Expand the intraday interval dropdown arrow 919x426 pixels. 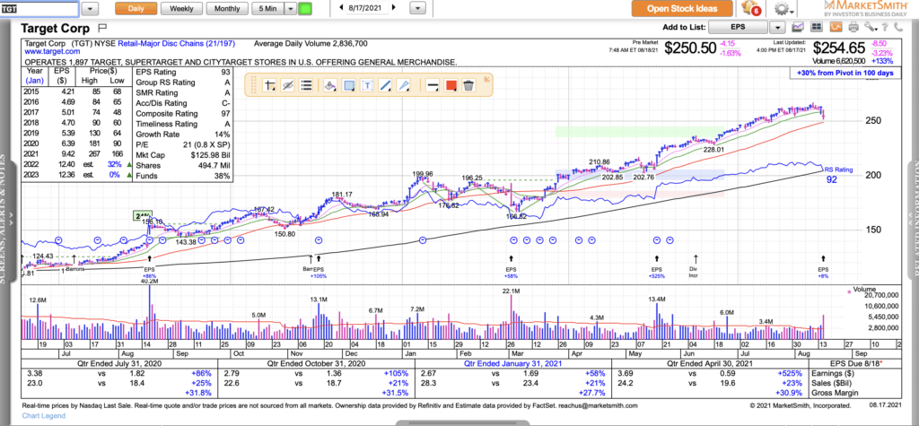(x=291, y=9)
